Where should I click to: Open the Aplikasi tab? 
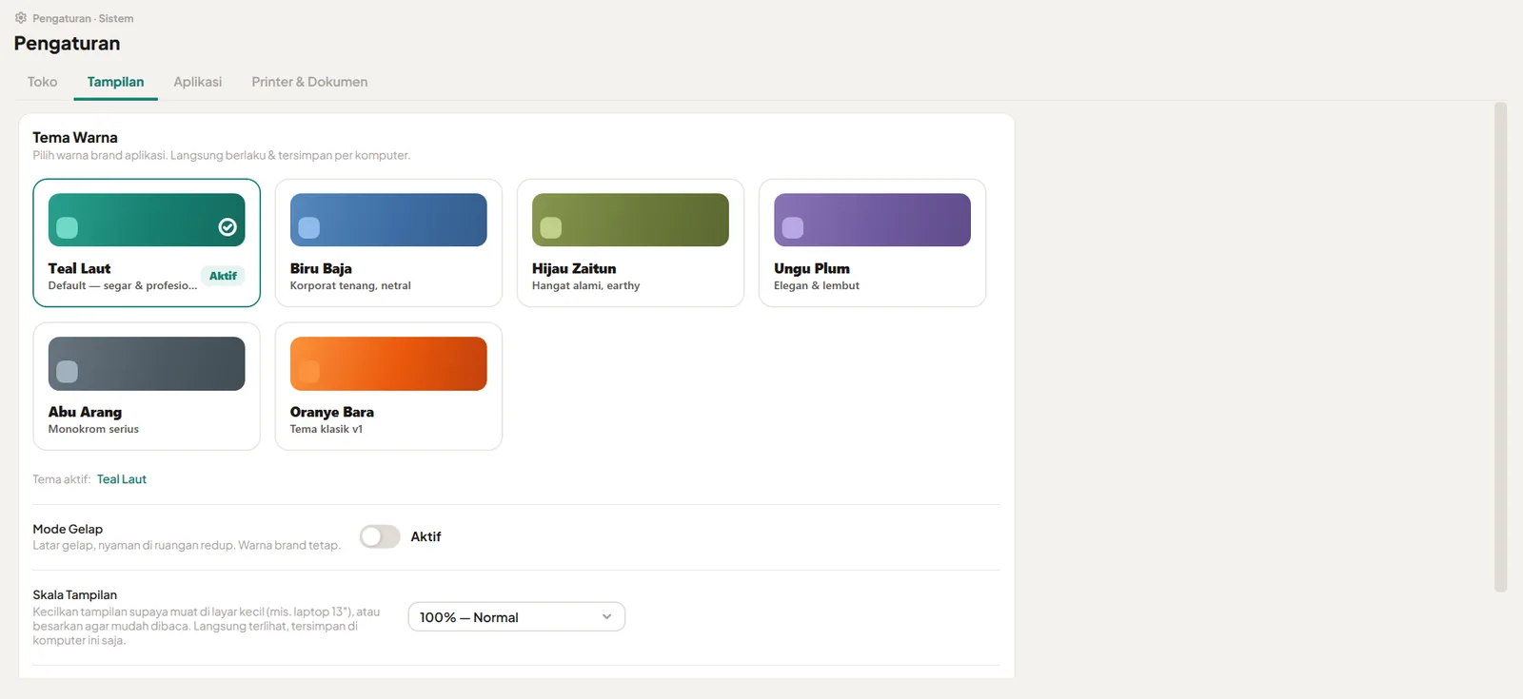point(198,82)
